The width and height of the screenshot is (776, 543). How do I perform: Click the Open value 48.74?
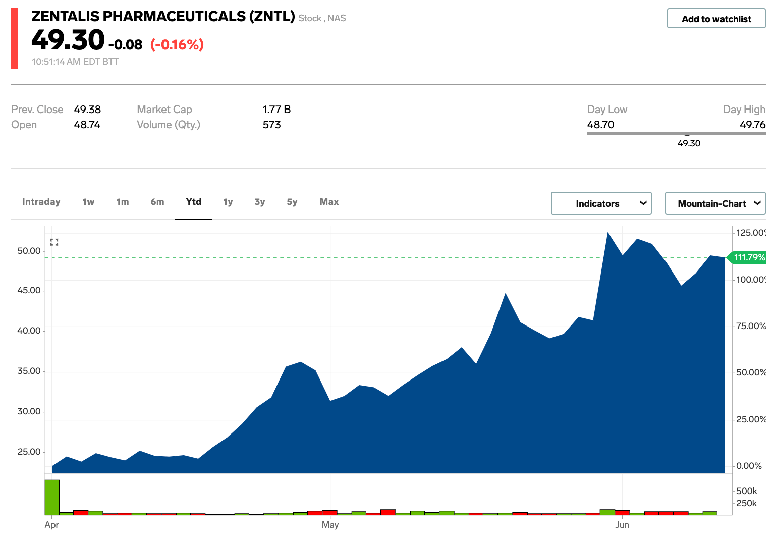pyautogui.click(x=87, y=125)
